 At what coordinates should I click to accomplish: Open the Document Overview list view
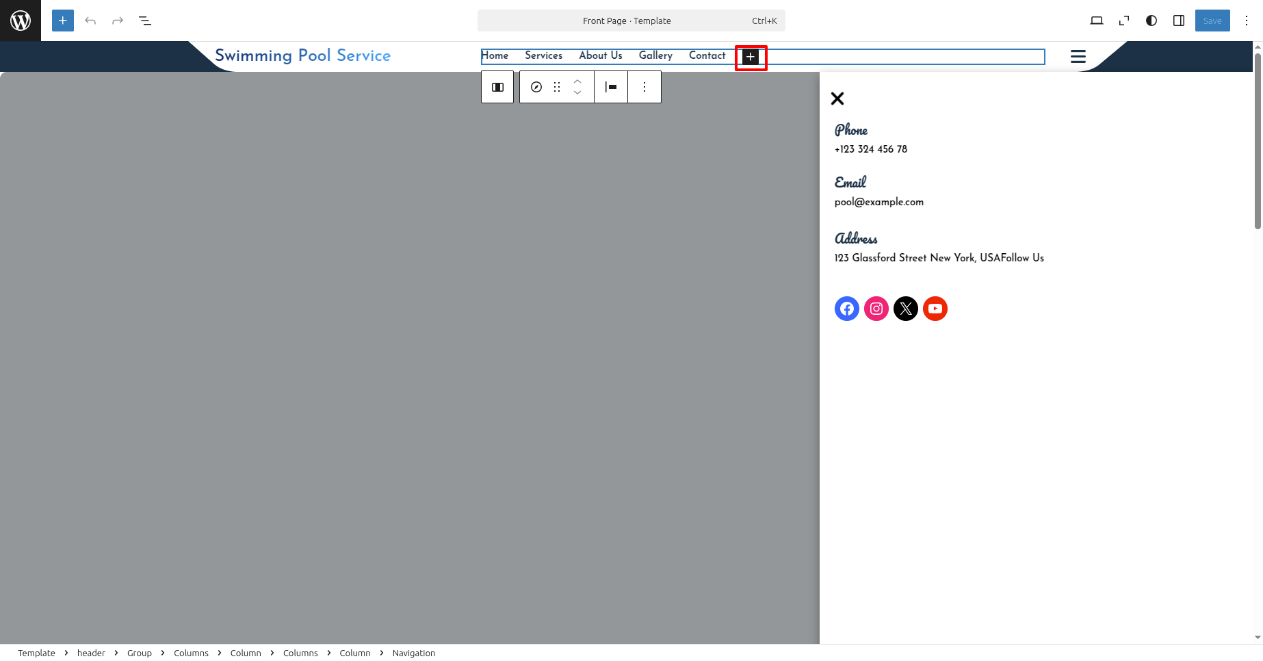[x=145, y=21]
